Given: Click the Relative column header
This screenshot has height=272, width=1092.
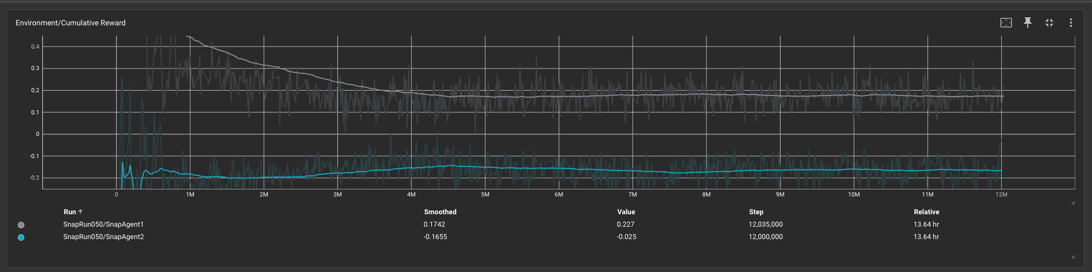Looking at the screenshot, I should tap(926, 212).
